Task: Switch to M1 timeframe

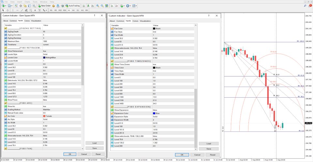Action: [x=51, y=10]
